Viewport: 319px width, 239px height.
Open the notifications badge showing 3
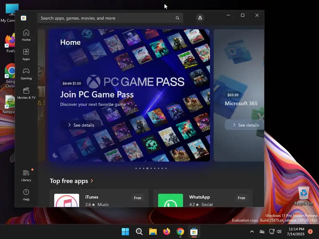coord(310,232)
